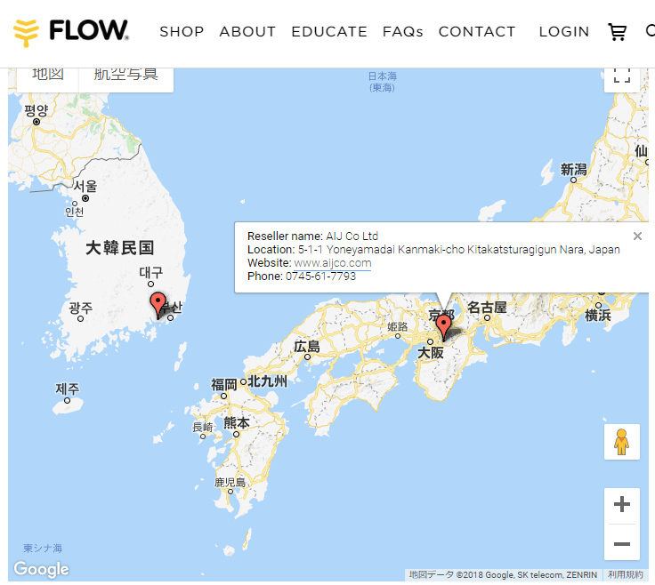Click the Google logo on map
655x585 pixels.
41,569
